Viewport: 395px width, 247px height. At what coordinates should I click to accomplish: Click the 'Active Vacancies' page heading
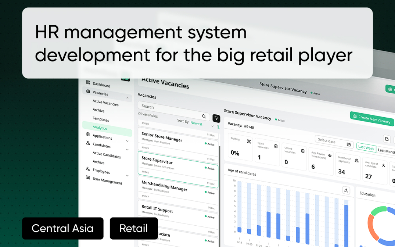coord(165,83)
